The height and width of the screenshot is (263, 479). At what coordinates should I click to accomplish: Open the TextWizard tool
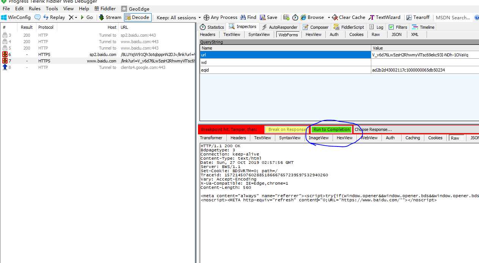tap(385, 17)
